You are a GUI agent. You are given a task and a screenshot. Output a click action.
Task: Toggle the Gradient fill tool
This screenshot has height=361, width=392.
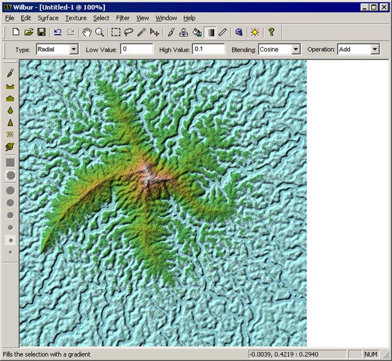(x=211, y=32)
